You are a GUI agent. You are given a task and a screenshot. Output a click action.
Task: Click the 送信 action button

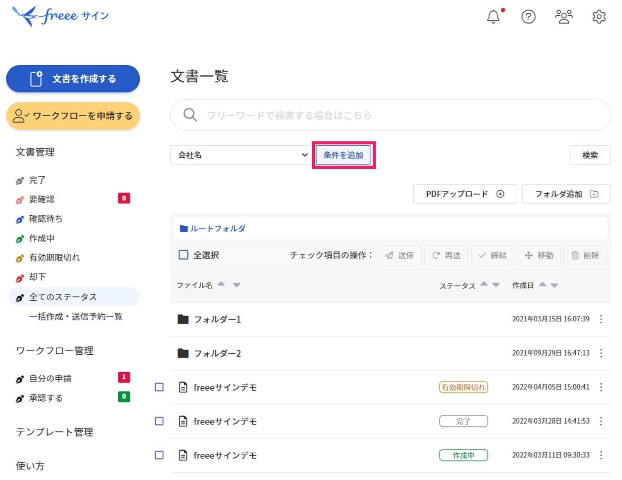tap(400, 255)
